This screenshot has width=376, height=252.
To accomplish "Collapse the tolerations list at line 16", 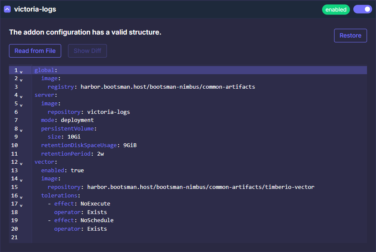I will pos(21,197).
